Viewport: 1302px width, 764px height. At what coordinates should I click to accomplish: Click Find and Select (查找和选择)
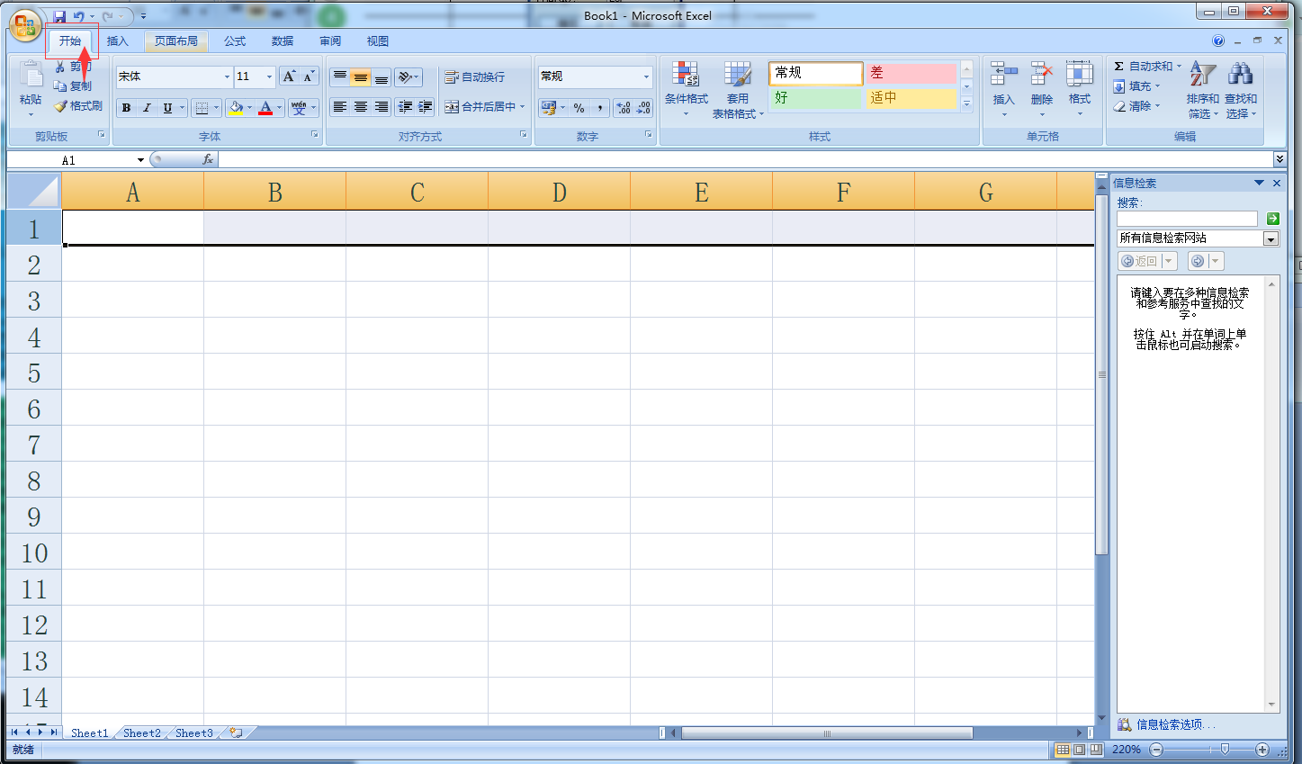coord(1241,90)
